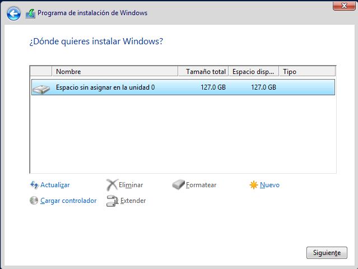The image size is (358, 269).
Task: Click the Actualizar refresh arrows icon
Action: pyautogui.click(x=34, y=185)
